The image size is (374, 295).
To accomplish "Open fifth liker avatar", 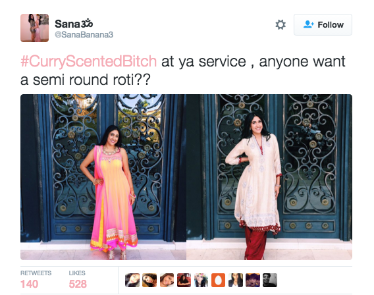I will pyautogui.click(x=201, y=280).
